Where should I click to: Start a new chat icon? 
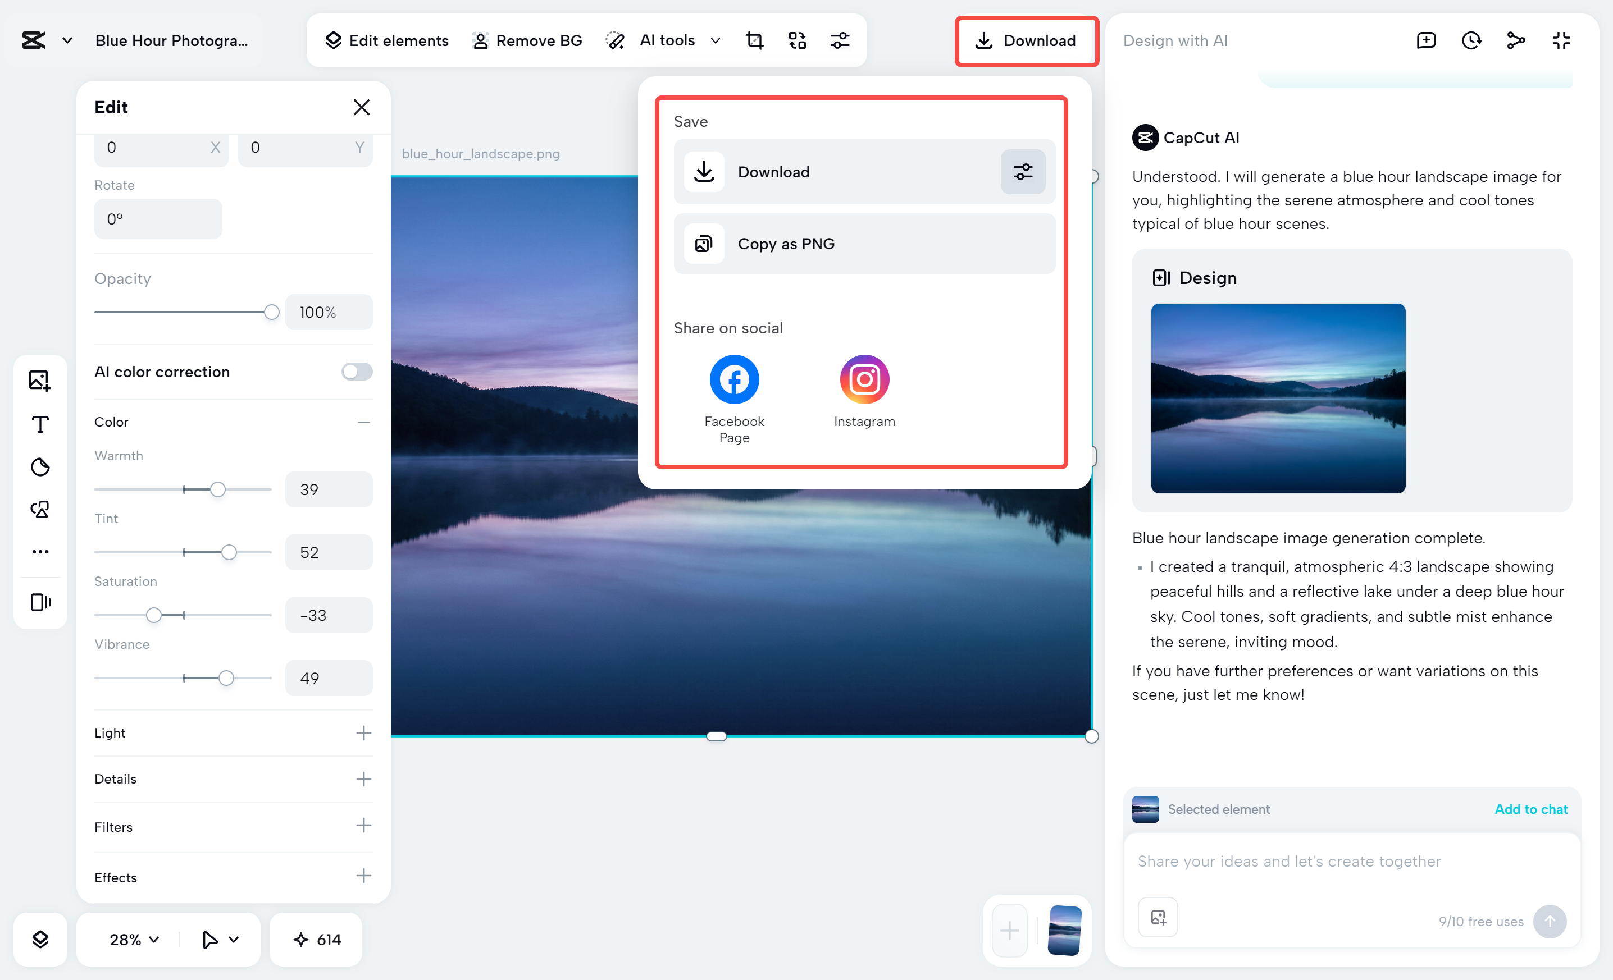point(1426,40)
